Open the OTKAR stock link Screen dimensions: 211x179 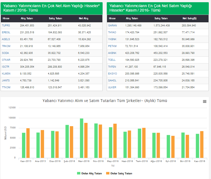(6, 60)
